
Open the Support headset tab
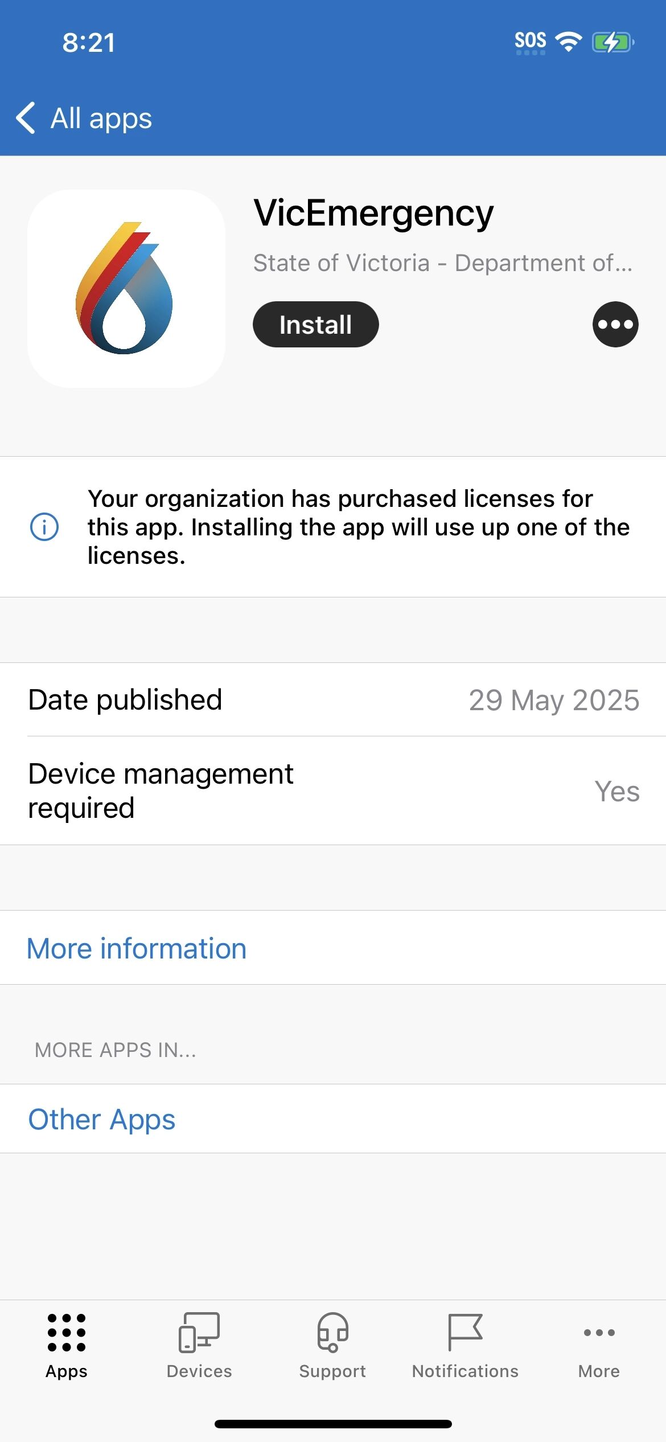coord(332,1346)
